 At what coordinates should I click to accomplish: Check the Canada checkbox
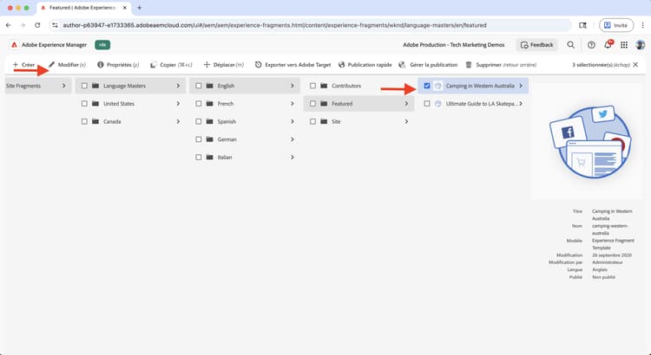tap(84, 121)
